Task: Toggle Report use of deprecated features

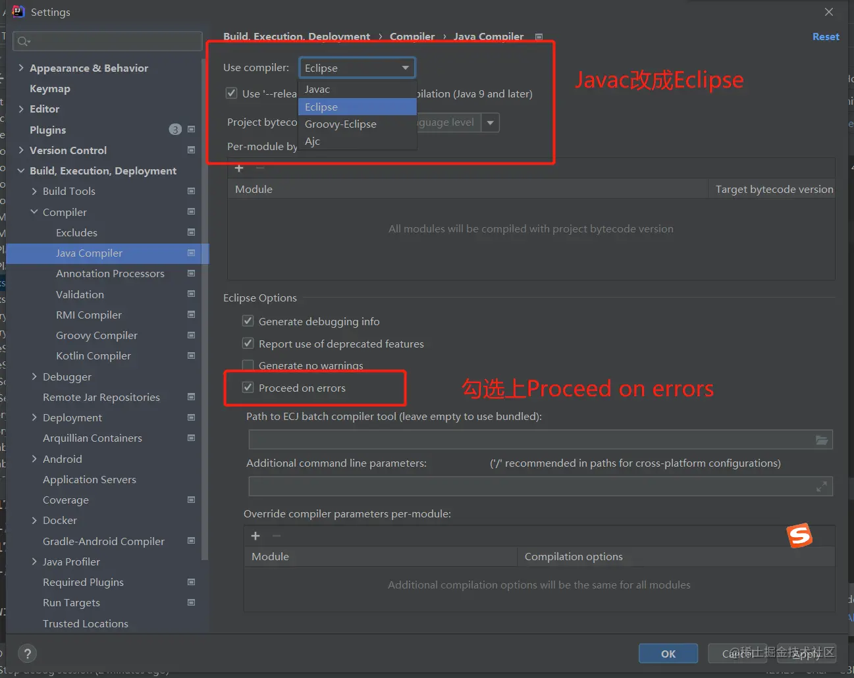Action: pos(248,344)
